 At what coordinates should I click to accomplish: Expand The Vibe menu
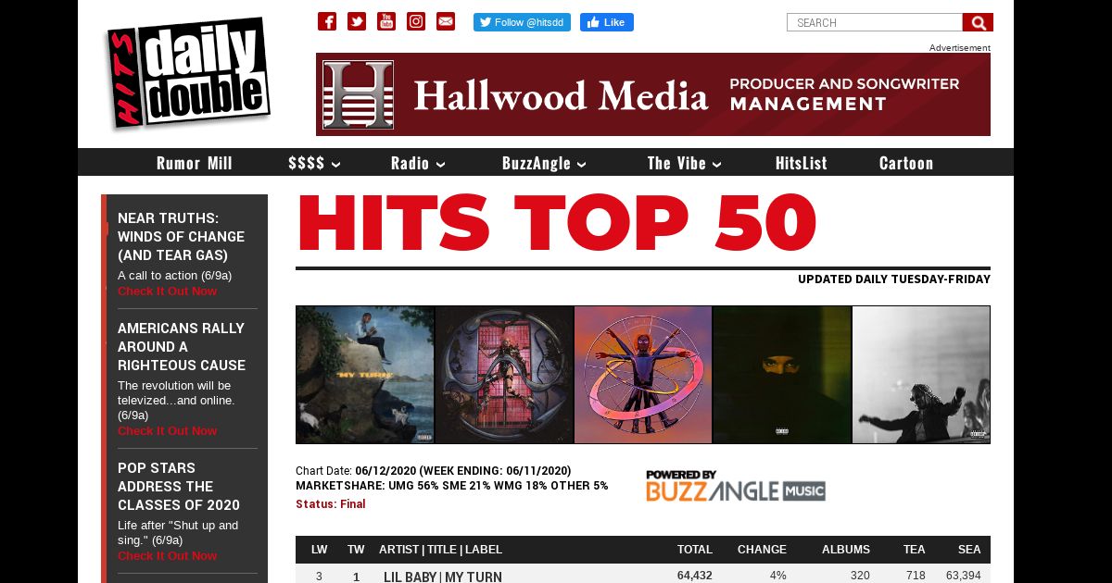pyautogui.click(x=685, y=163)
